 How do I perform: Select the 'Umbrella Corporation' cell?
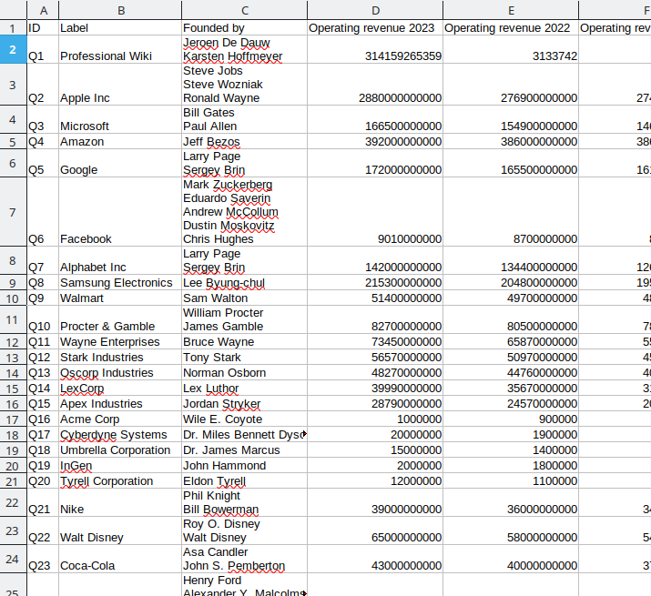pos(120,450)
